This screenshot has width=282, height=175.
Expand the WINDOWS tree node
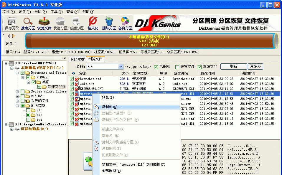tap(17, 96)
